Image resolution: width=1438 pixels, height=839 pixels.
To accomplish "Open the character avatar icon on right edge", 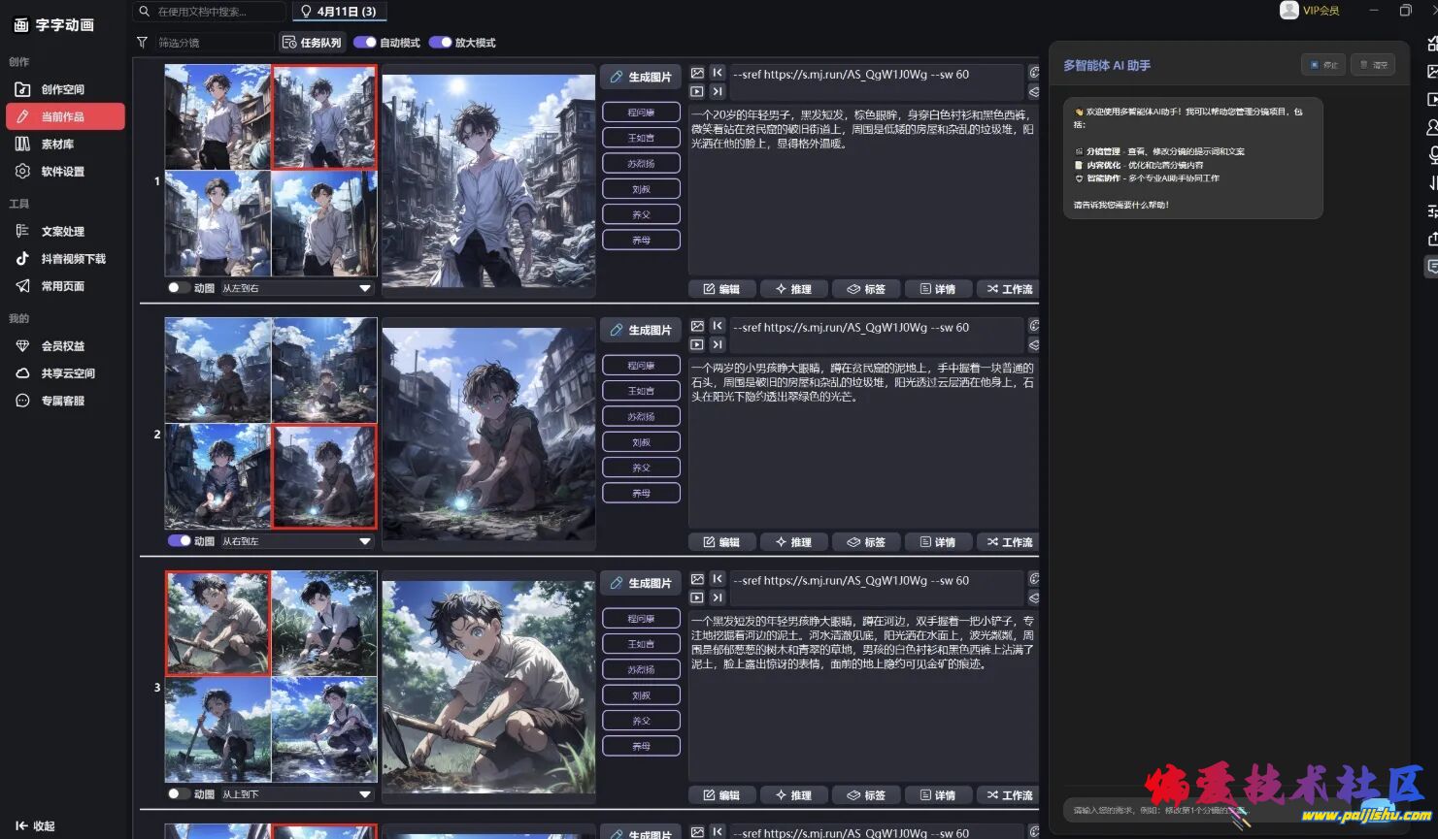I will 1432,127.
